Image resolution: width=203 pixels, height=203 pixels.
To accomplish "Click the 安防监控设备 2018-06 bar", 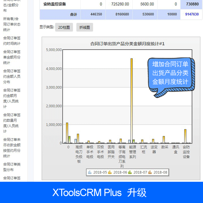I will [185, 136].
